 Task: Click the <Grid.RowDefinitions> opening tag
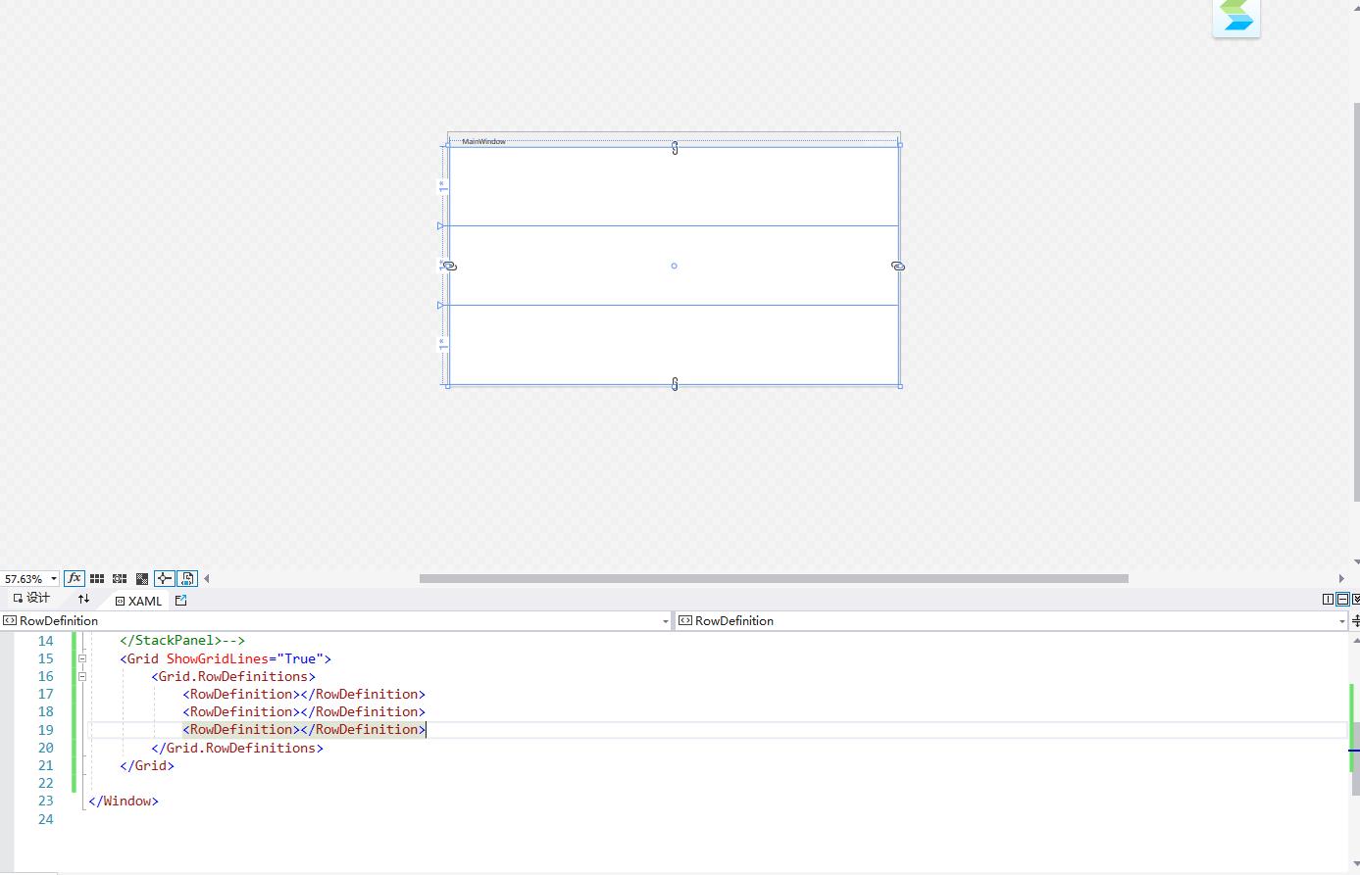(x=233, y=676)
